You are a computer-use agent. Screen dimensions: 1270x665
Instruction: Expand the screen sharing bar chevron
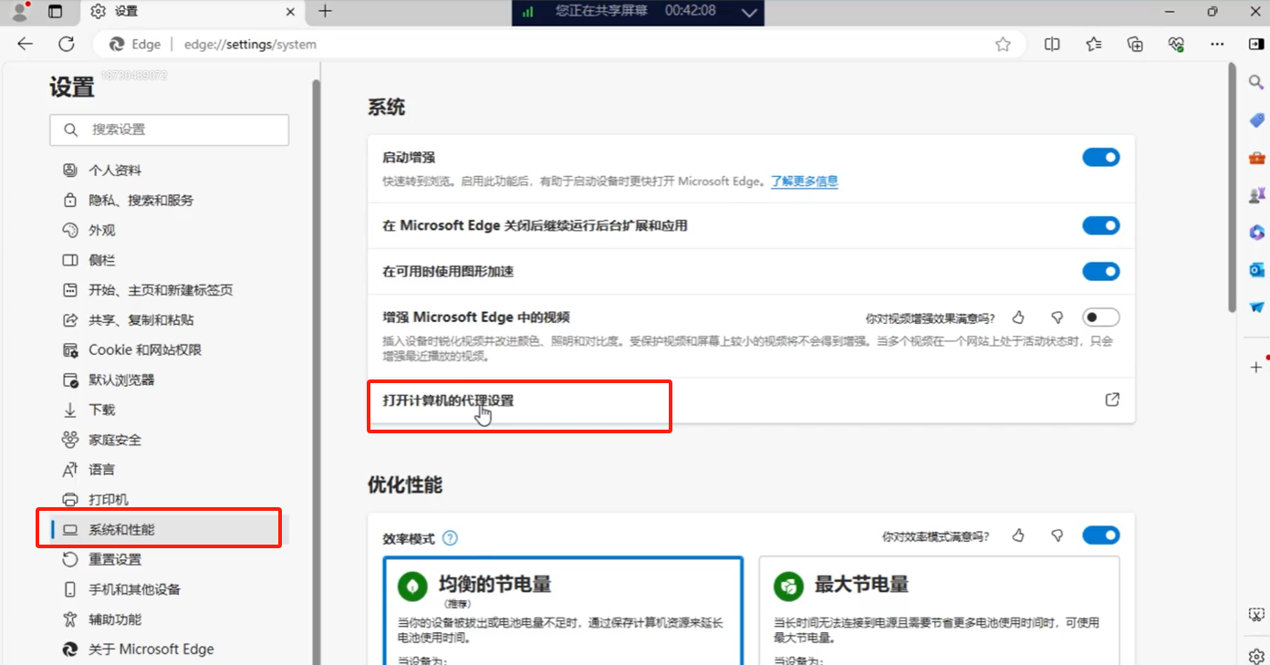click(x=749, y=12)
